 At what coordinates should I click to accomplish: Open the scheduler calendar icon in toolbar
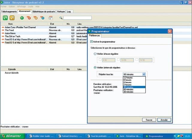point(50,18)
